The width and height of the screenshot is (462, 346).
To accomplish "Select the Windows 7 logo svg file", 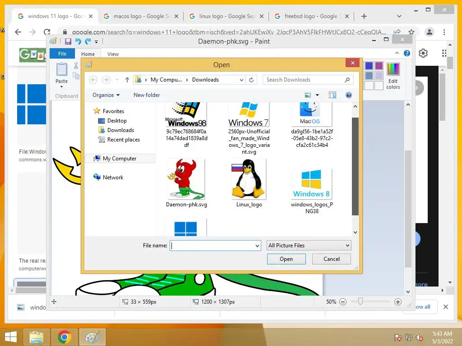I will [249, 128].
